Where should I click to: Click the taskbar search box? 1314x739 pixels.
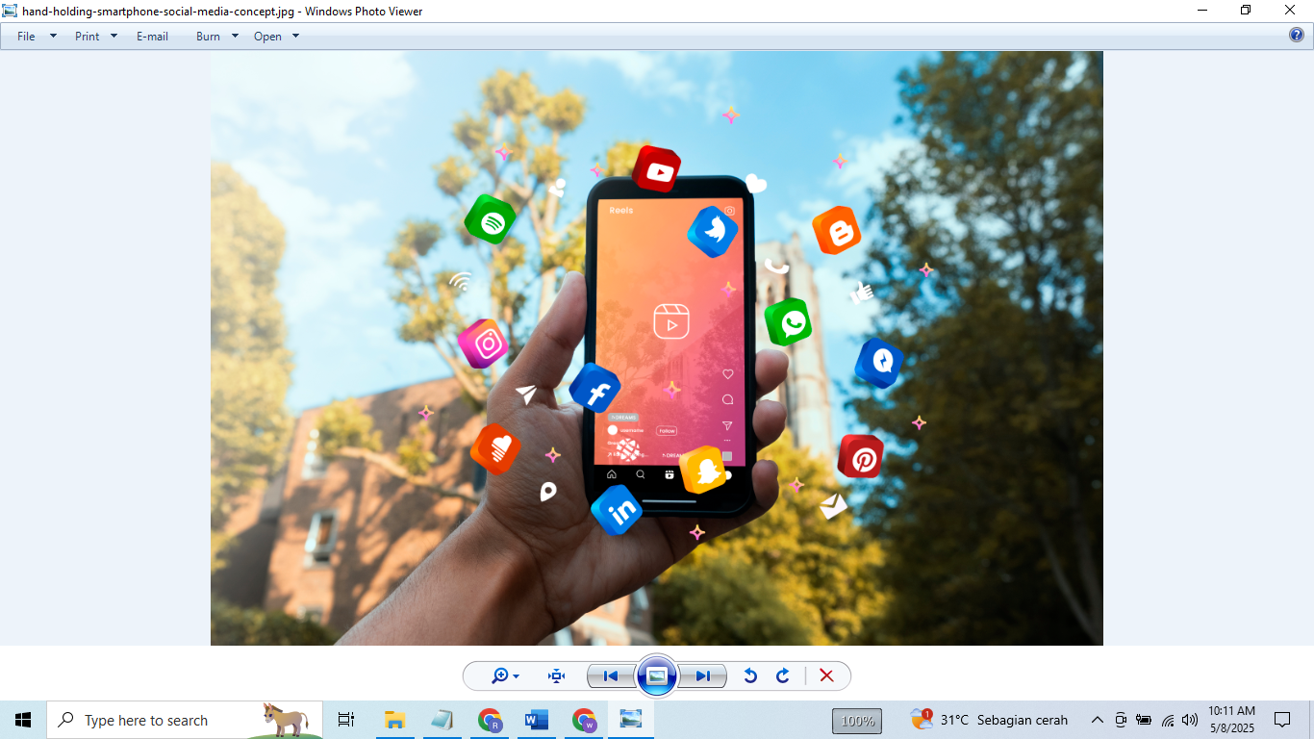tap(185, 720)
